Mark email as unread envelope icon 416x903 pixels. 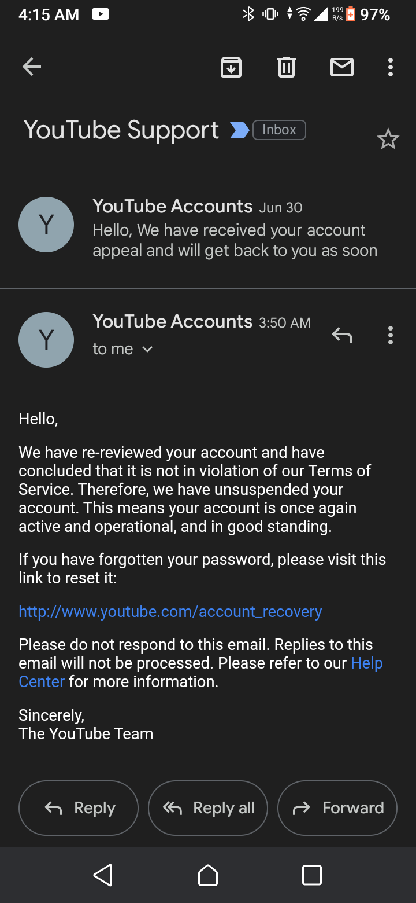[342, 68]
